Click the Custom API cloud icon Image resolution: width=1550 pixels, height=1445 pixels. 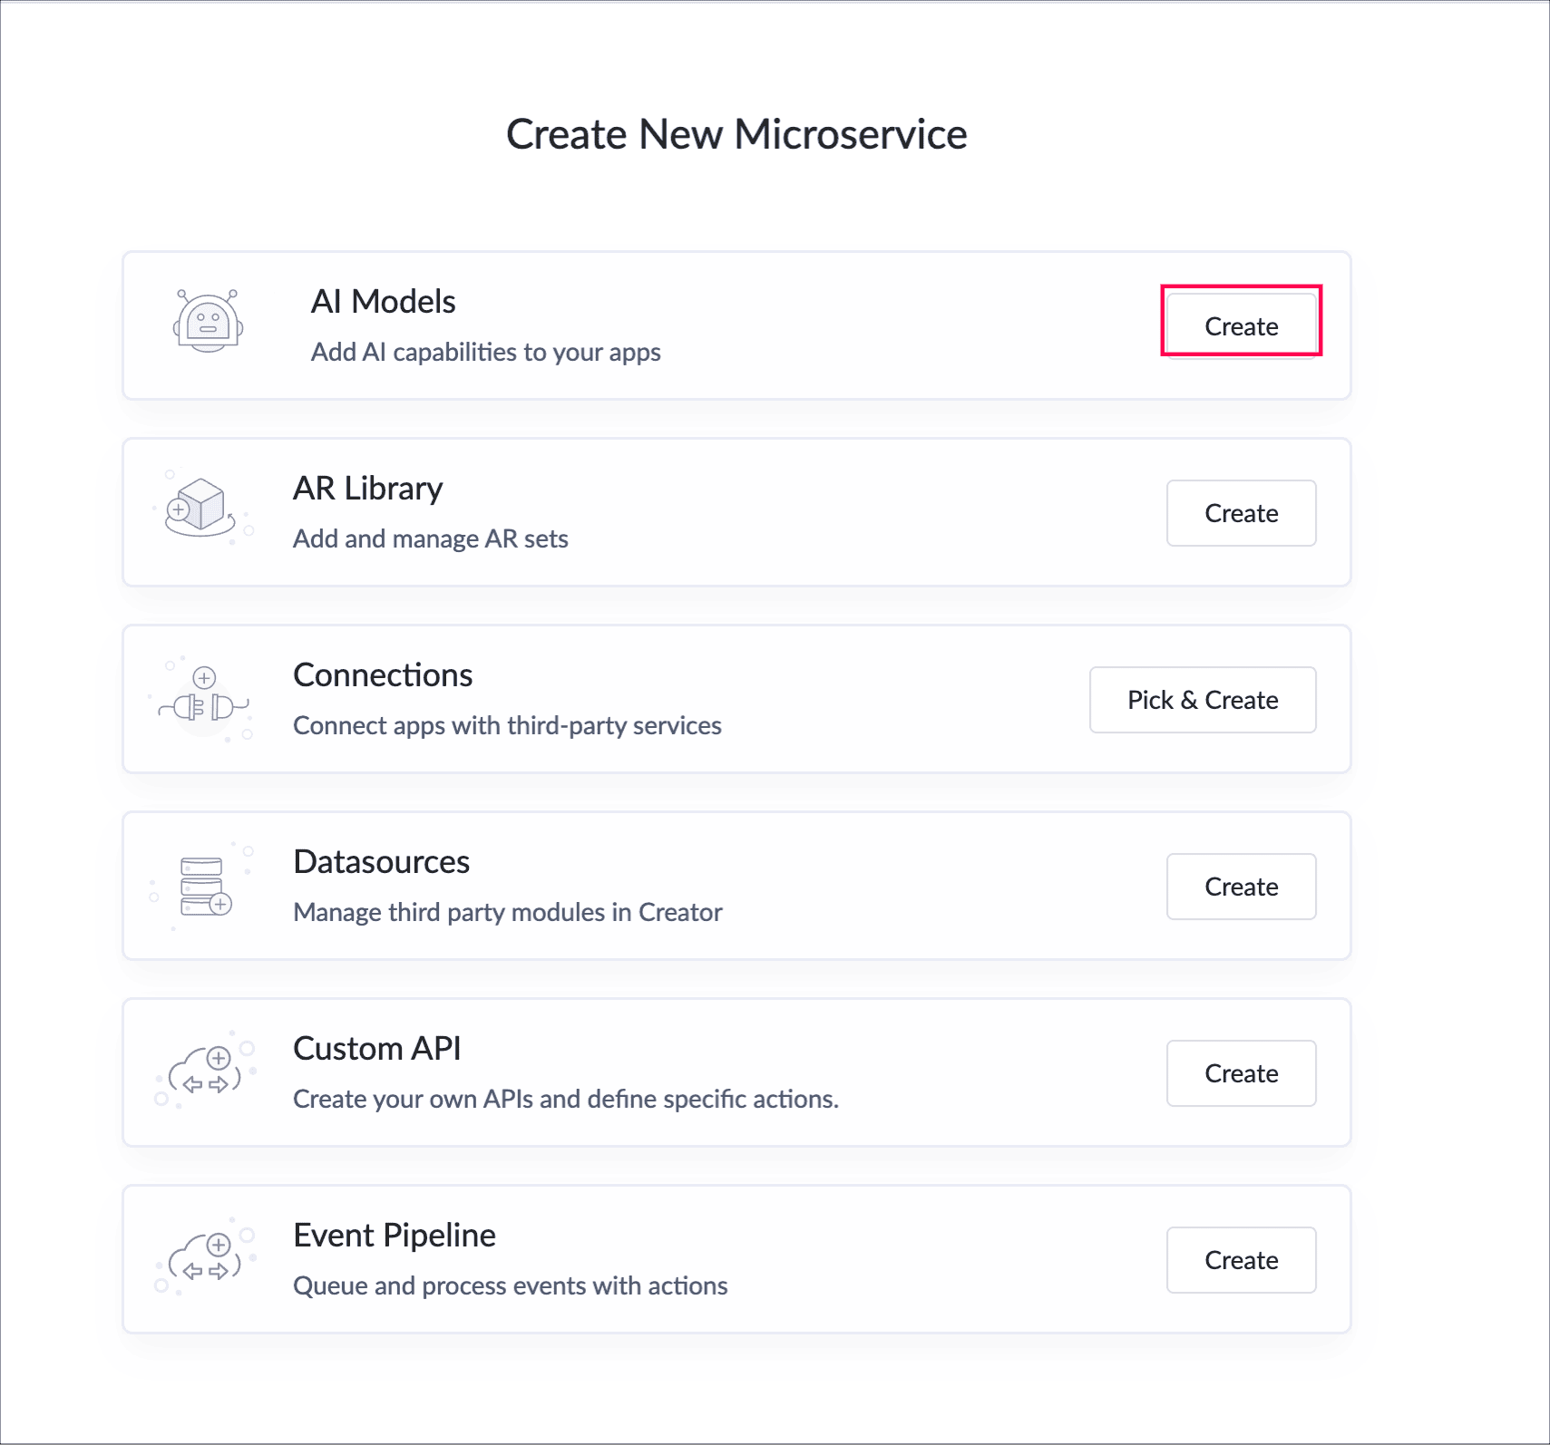(205, 1072)
